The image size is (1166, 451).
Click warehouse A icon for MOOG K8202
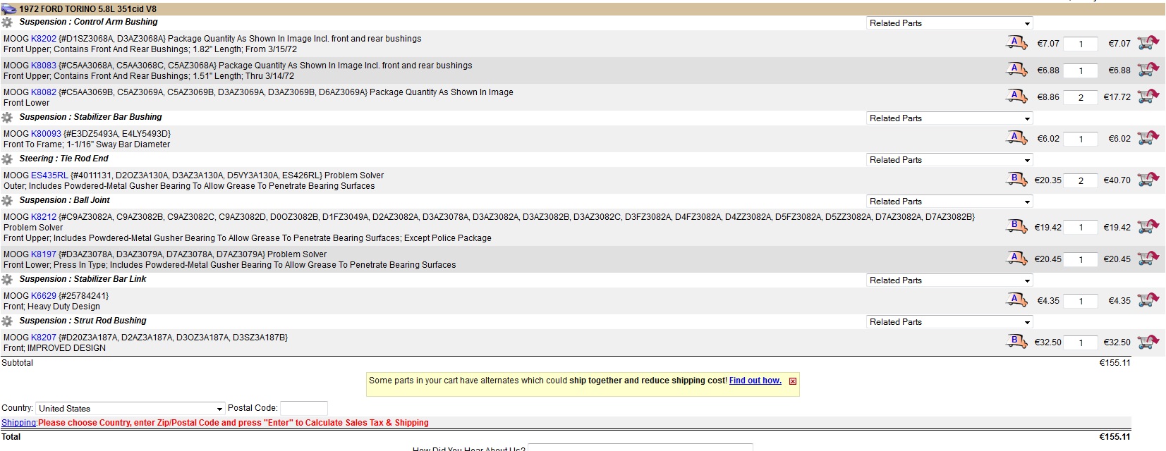1016,42
